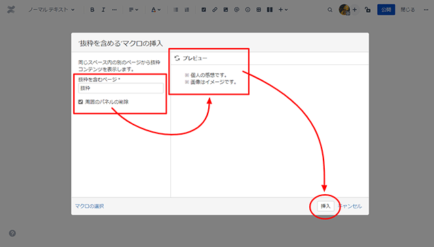Toggle italic formatting in toolbar

point(103,9)
